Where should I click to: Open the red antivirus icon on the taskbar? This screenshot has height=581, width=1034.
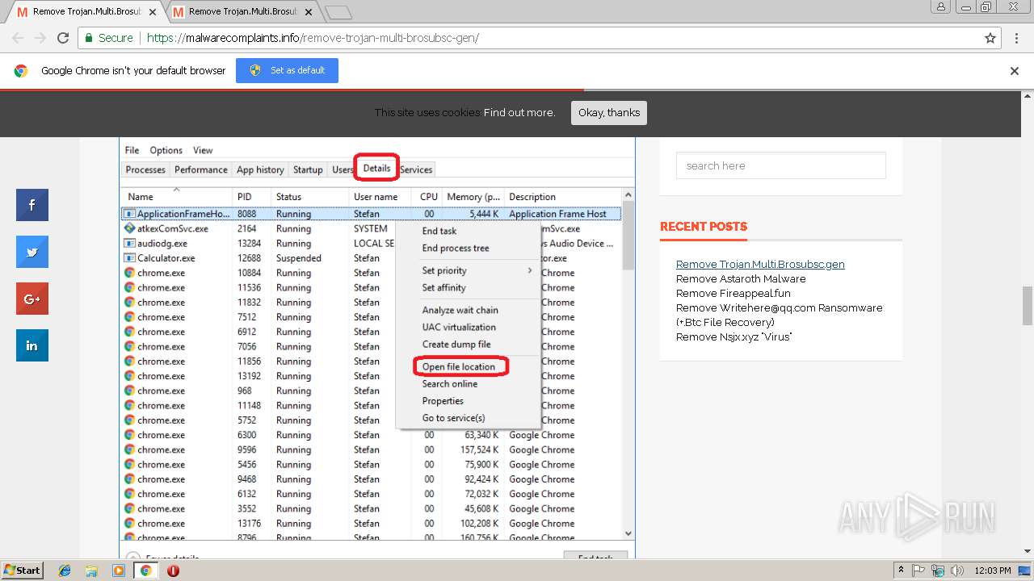pos(173,571)
